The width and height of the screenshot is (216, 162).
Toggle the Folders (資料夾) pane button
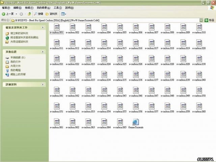click(x=51, y=14)
